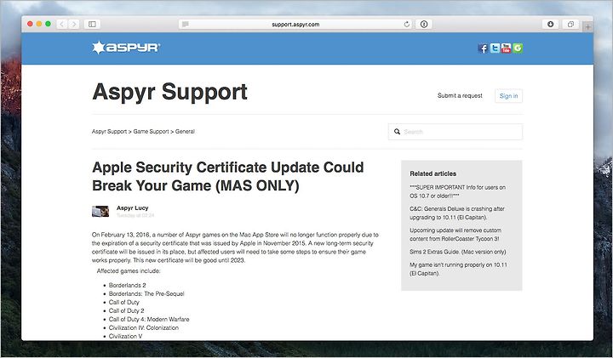The image size is (613, 358).
Task: Open Aspyr's Twitter page
Action: point(495,48)
